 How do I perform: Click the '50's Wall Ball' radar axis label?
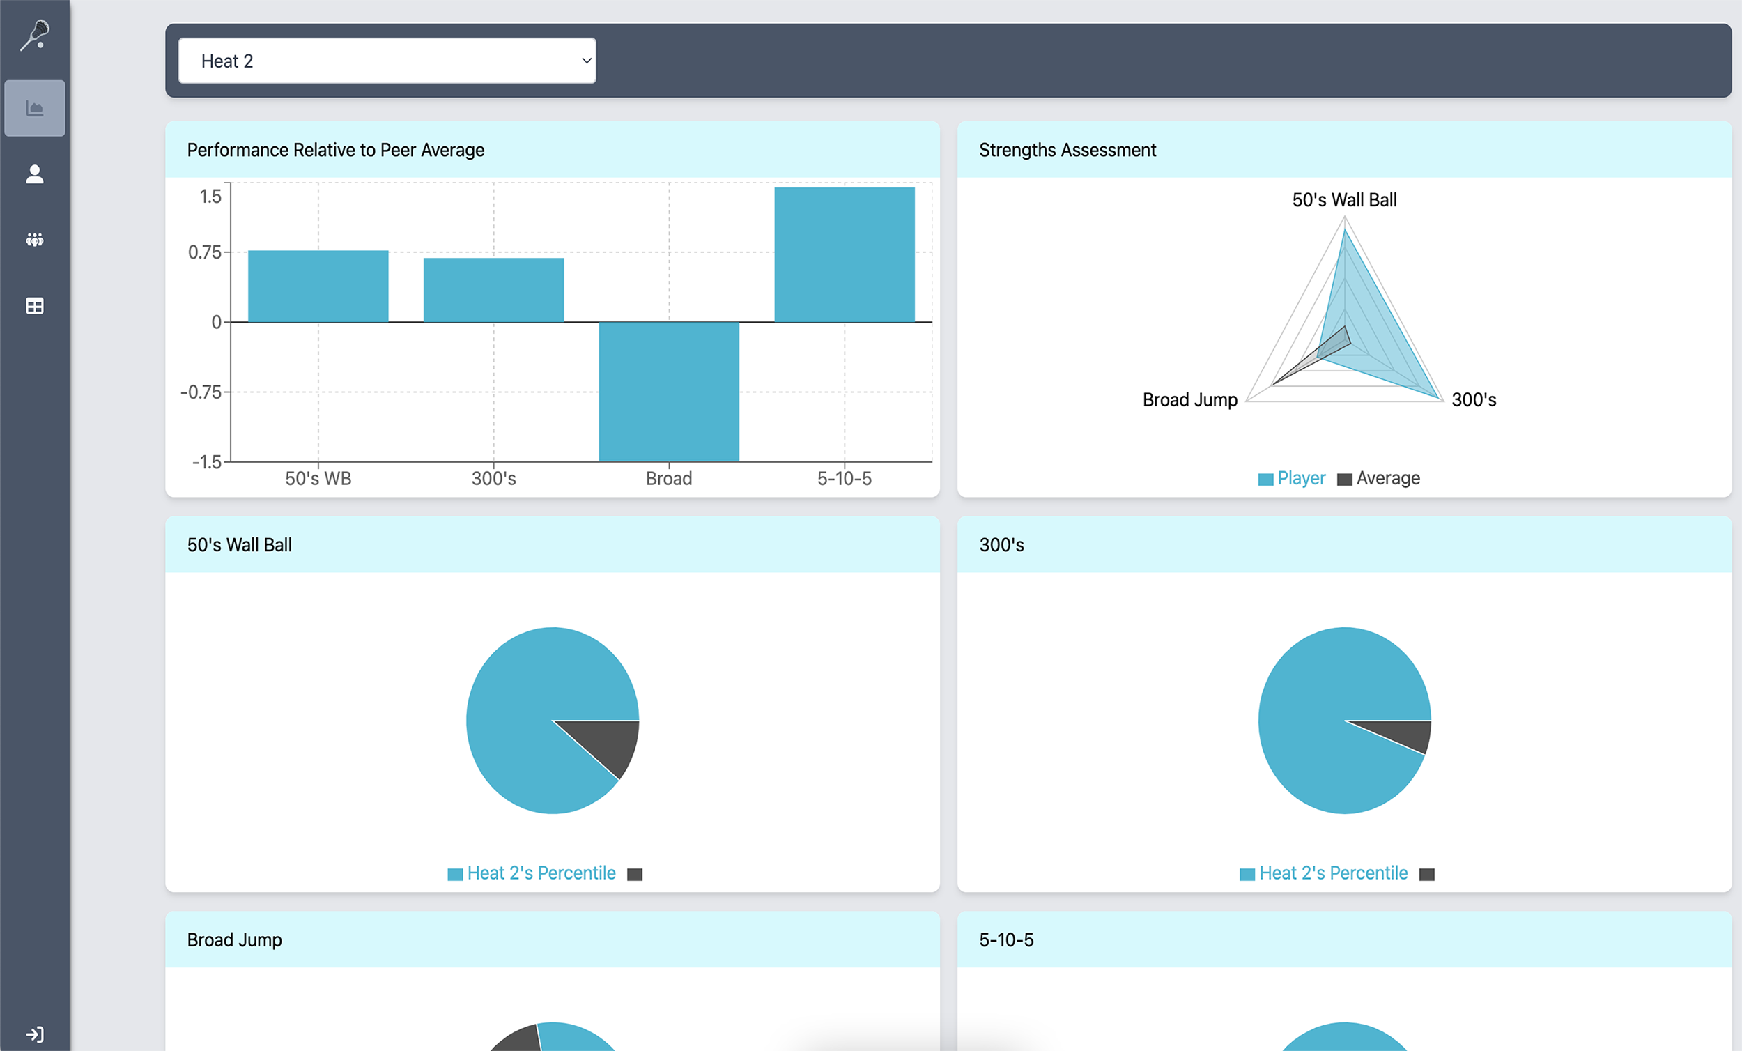coord(1345,199)
